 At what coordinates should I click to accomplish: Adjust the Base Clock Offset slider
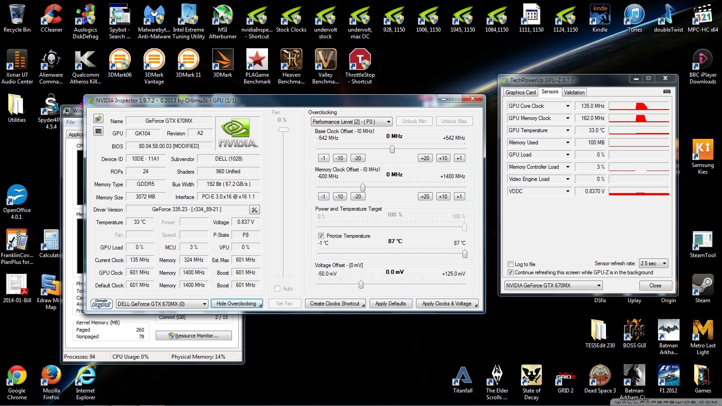pyautogui.click(x=392, y=149)
